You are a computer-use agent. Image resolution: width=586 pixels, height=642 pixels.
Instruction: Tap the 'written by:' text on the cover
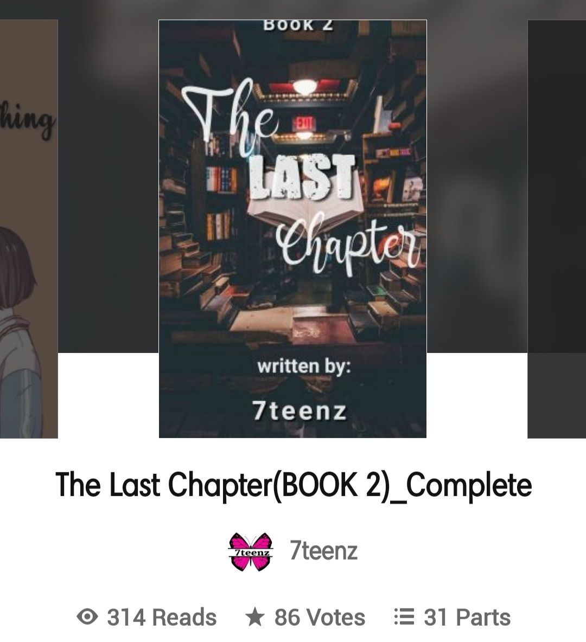pos(304,365)
